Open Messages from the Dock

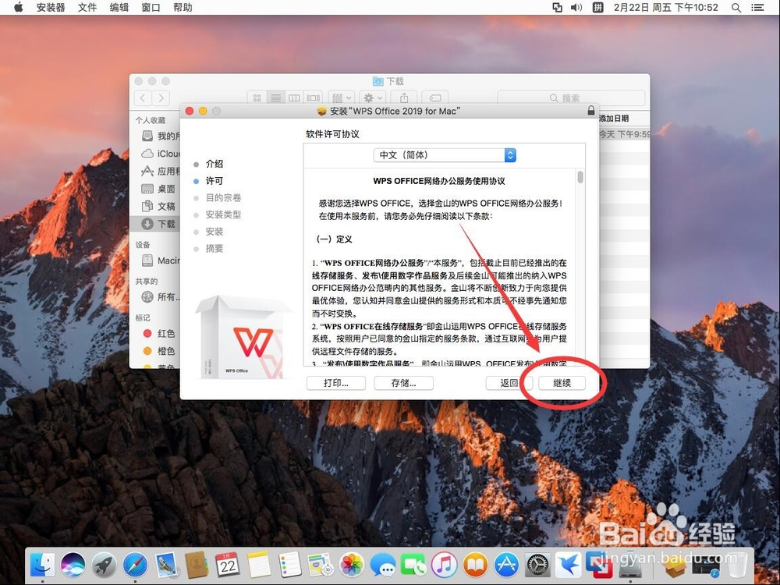coord(382,565)
